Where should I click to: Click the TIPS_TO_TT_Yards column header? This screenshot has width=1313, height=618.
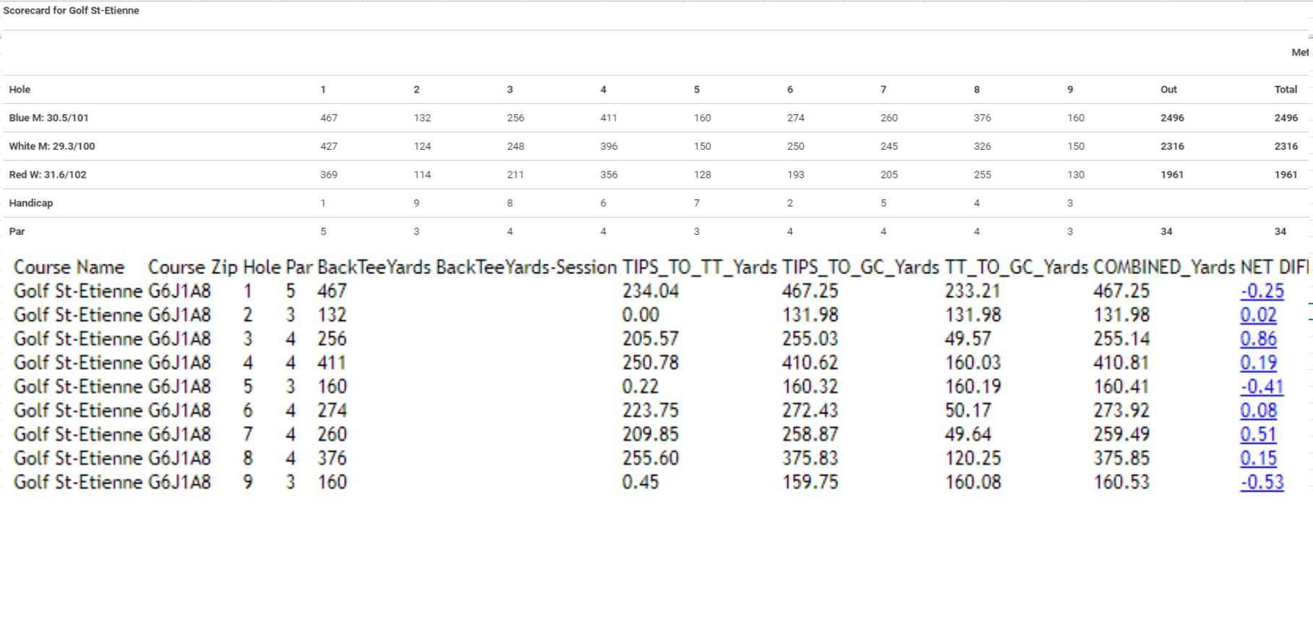click(x=700, y=267)
